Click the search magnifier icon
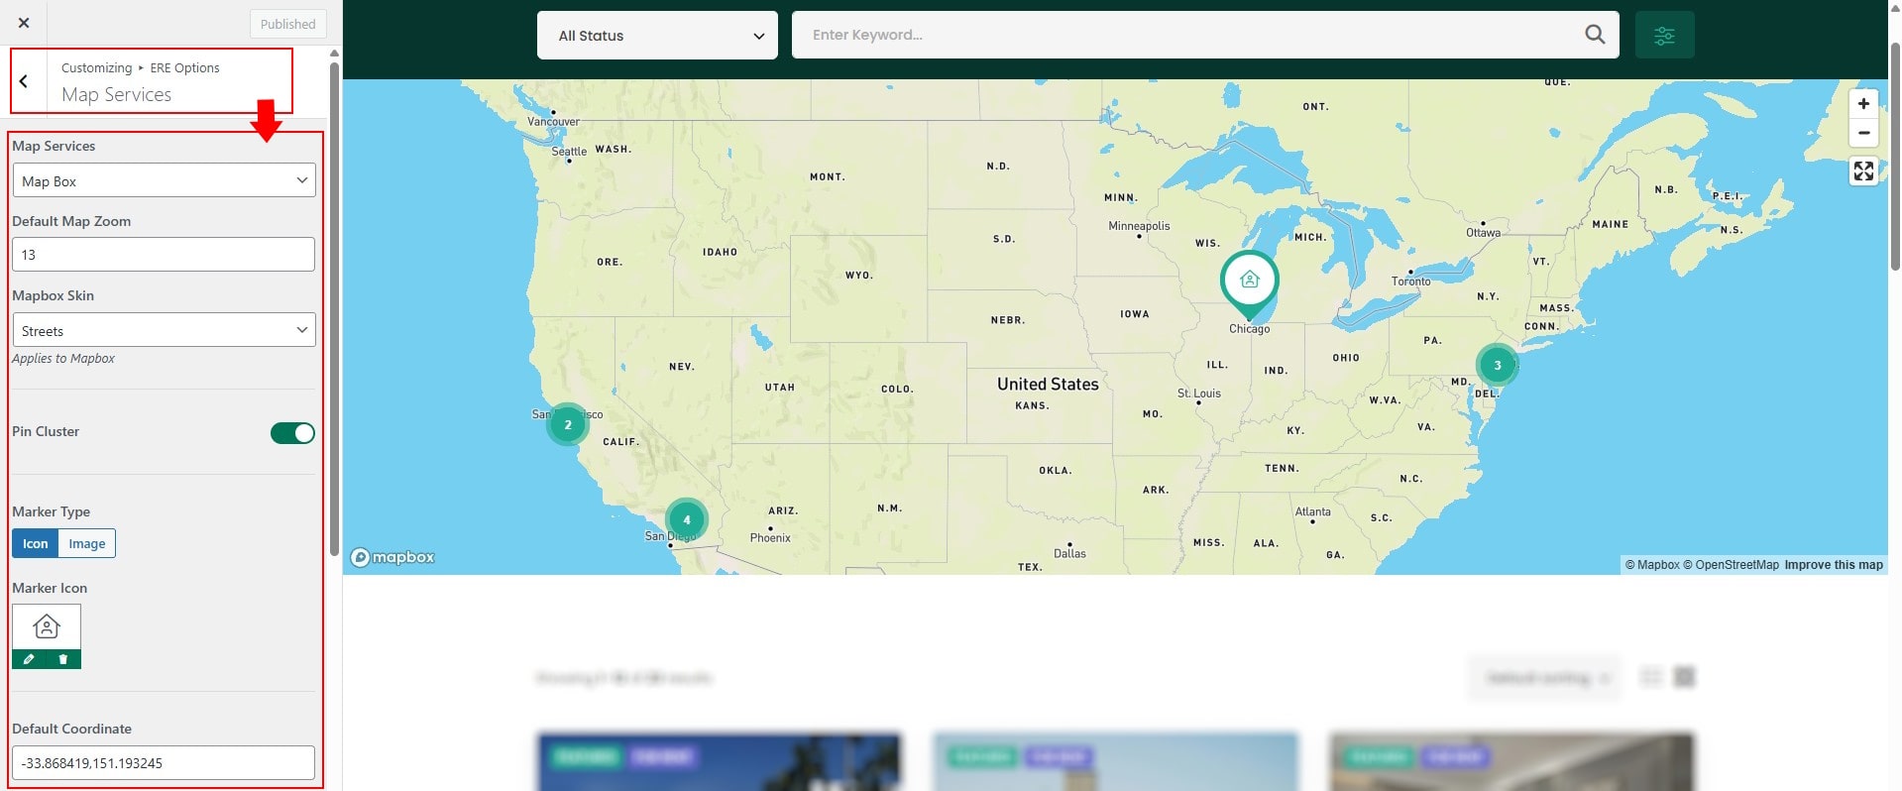Screen dimensions: 1902x791 pos(1594,35)
